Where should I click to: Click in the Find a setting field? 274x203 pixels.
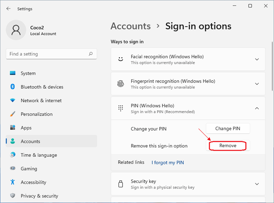(x=51, y=54)
